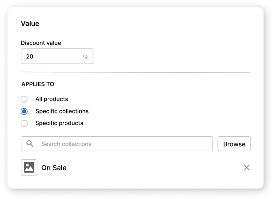
Task: Click the APPLIES TO section label
Action: pyautogui.click(x=38, y=84)
